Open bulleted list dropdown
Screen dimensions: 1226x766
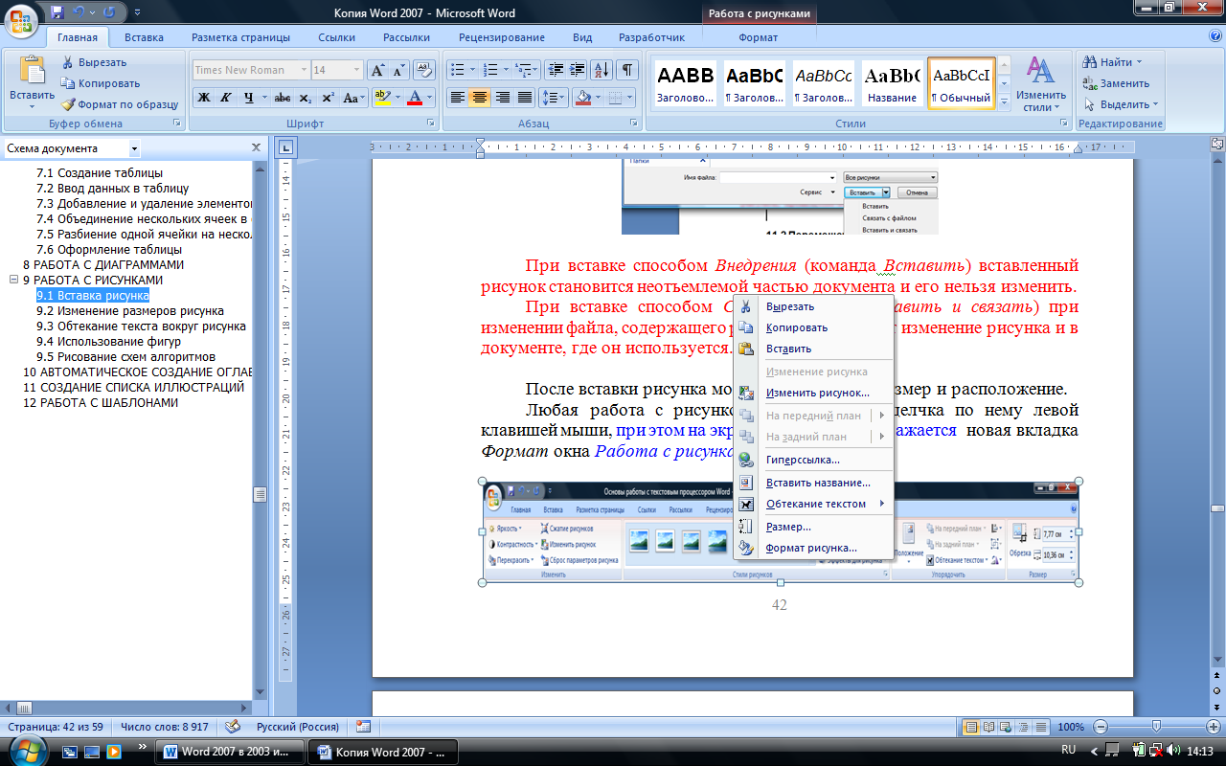coord(471,70)
